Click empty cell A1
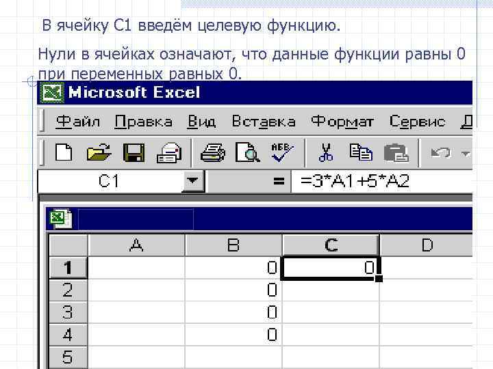Screen dimensions: 493x369 [x=136, y=268]
